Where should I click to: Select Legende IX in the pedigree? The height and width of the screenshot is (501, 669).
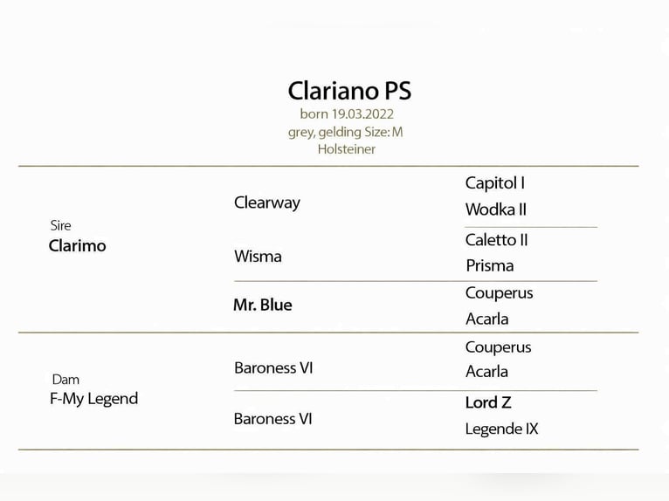(x=502, y=429)
